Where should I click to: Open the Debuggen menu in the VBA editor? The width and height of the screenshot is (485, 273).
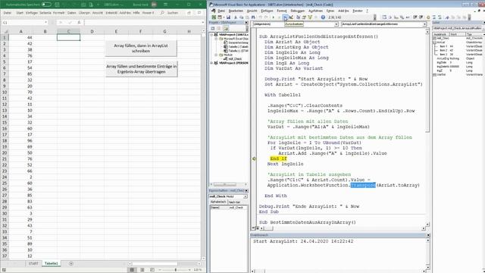(298, 11)
